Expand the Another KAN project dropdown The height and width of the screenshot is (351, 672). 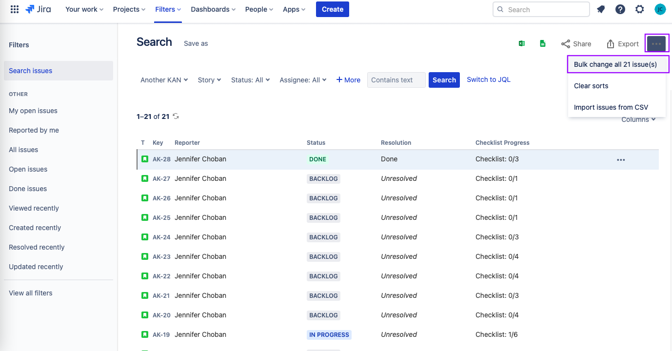click(164, 80)
